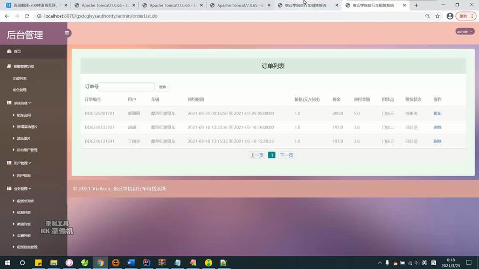Go back in browser history

6,16
